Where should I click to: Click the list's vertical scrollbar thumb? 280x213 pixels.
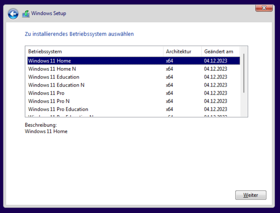point(244,73)
